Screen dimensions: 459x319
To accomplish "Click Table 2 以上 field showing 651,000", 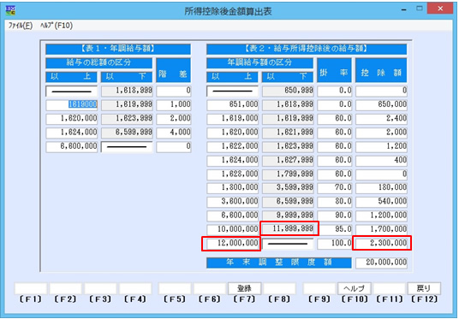I will coord(232,104).
